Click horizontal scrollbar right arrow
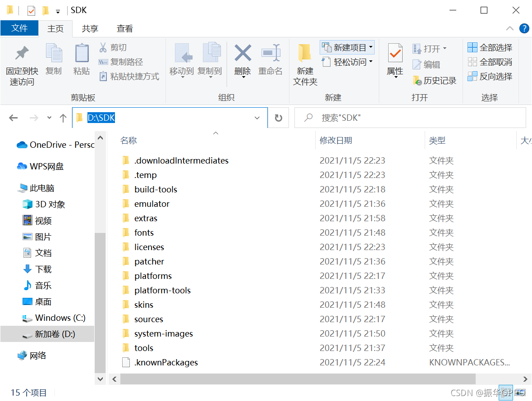 click(x=525, y=379)
